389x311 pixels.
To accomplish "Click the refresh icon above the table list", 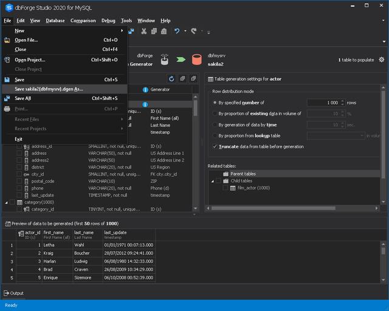I will (171, 79).
